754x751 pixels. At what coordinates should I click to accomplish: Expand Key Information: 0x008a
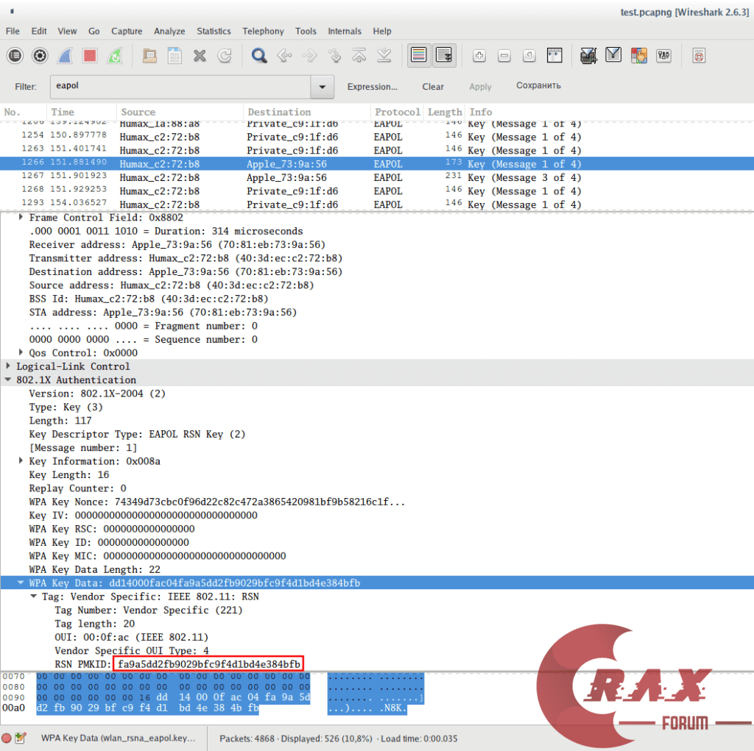[21, 460]
